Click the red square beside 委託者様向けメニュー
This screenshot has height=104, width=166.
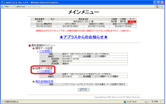pyautogui.click(x=30, y=45)
